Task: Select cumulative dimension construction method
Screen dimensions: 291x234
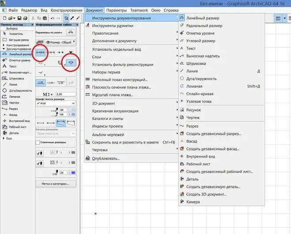Action: coord(51,53)
